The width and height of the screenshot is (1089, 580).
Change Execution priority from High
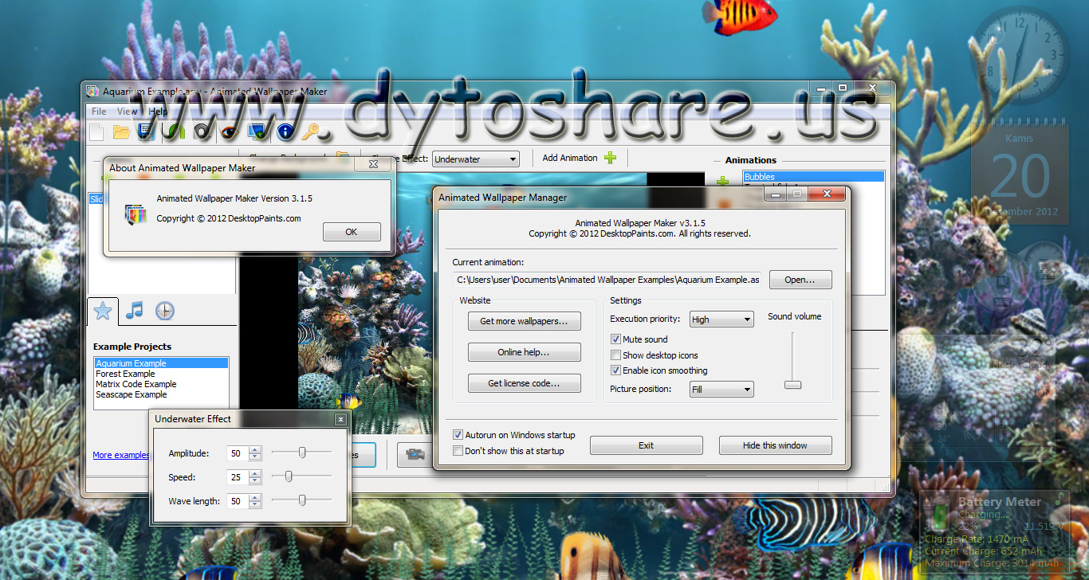pos(721,319)
